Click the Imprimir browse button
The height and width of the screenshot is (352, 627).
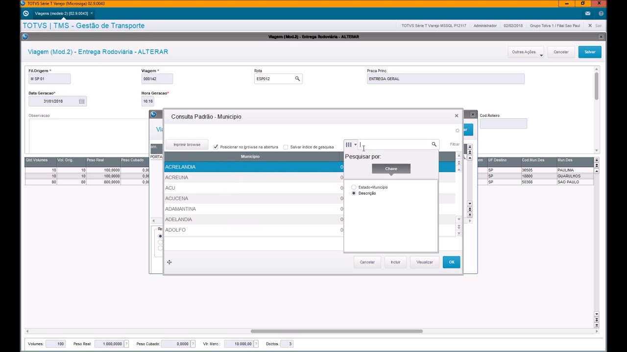[187, 145]
